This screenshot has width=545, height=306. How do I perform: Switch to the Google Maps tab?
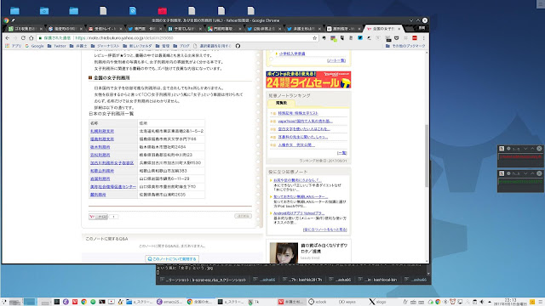click(x=224, y=29)
